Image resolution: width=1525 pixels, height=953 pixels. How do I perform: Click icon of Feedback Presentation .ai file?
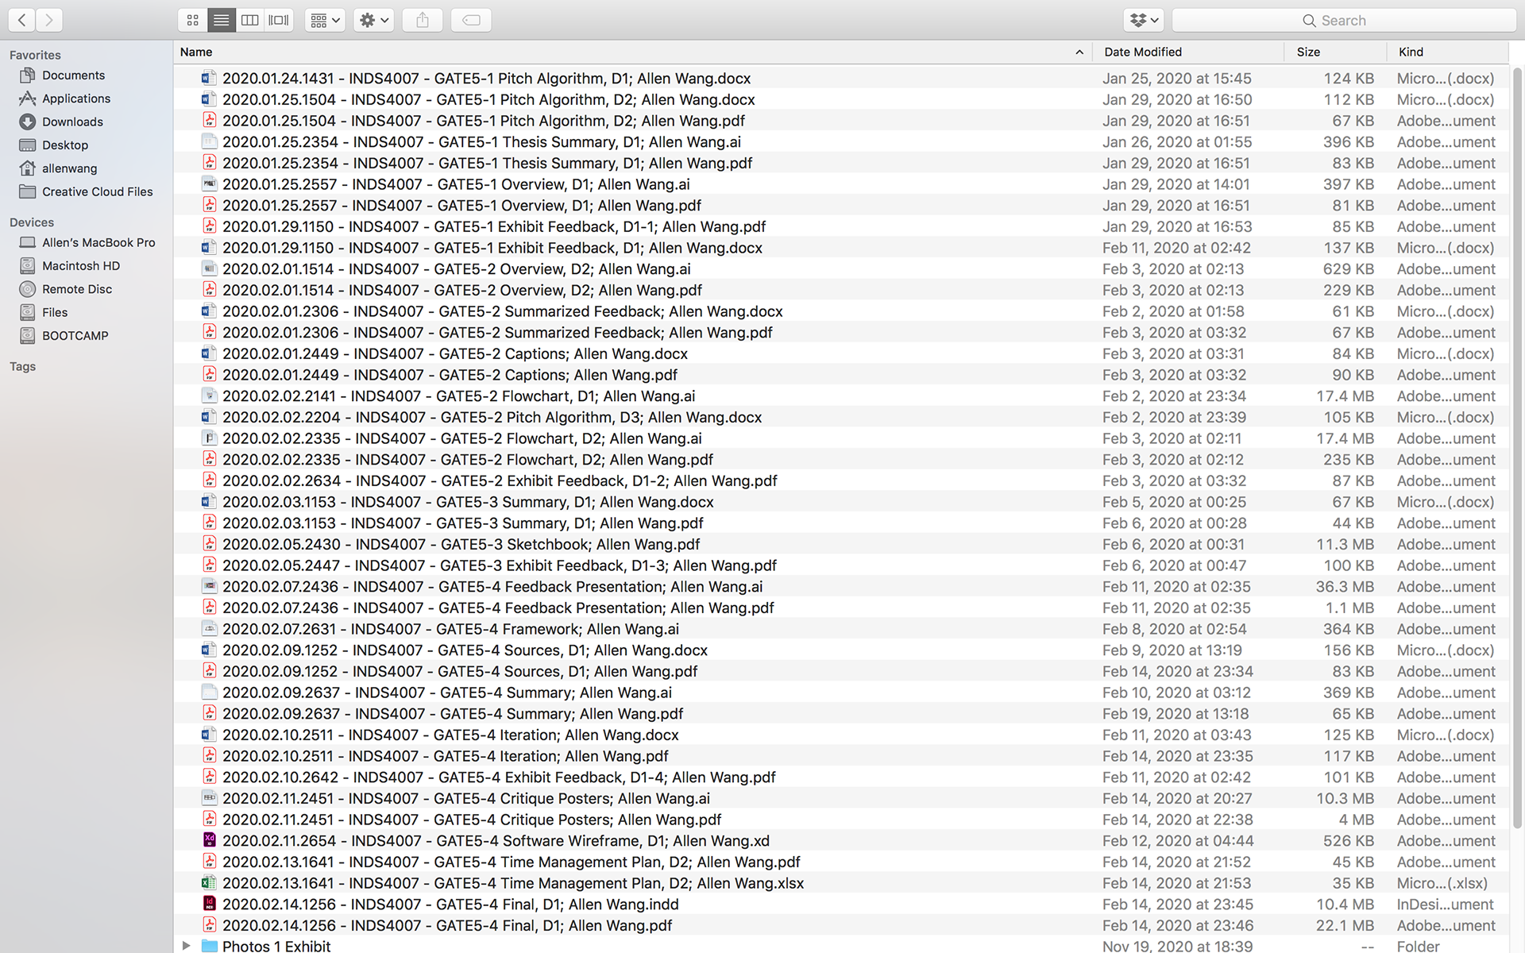point(209,586)
